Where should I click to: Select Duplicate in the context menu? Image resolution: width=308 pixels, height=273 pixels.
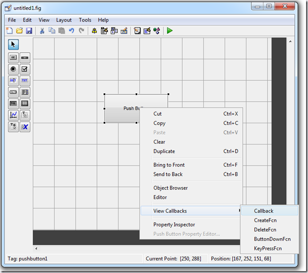tap(192, 151)
